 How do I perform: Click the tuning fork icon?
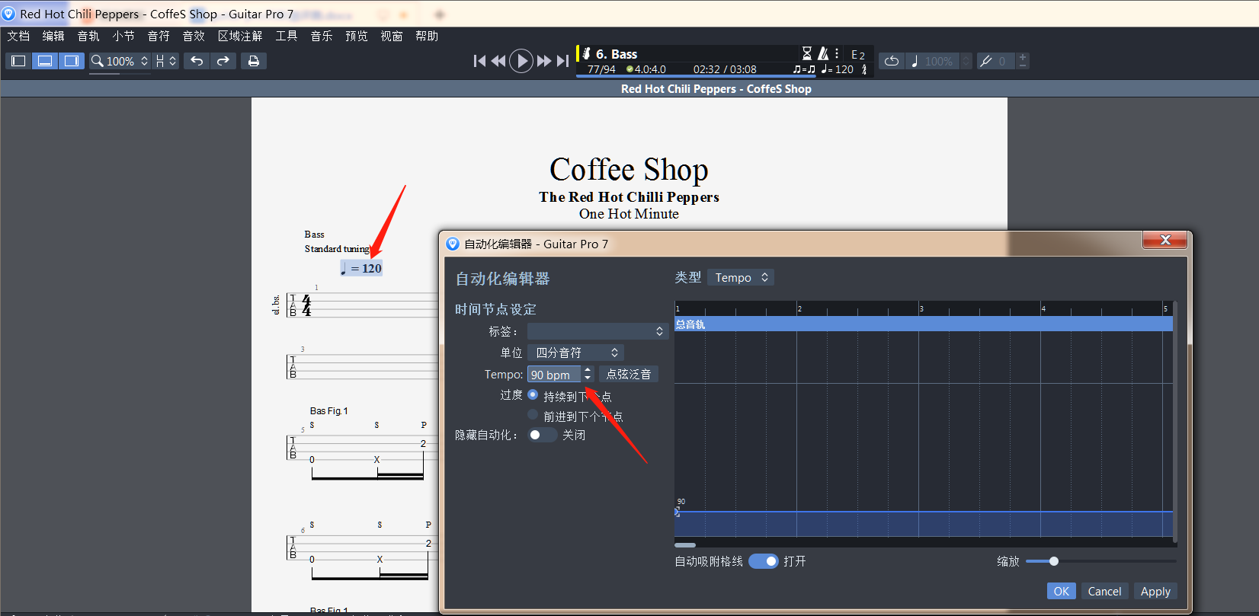986,61
